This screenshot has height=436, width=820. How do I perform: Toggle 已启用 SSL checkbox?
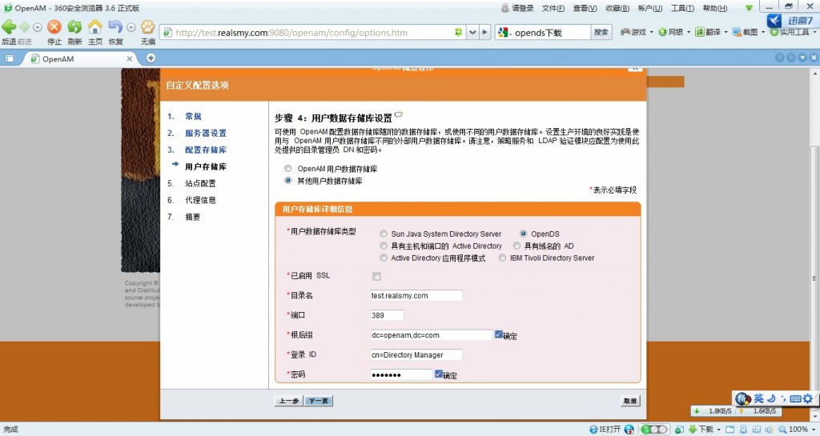coord(376,276)
